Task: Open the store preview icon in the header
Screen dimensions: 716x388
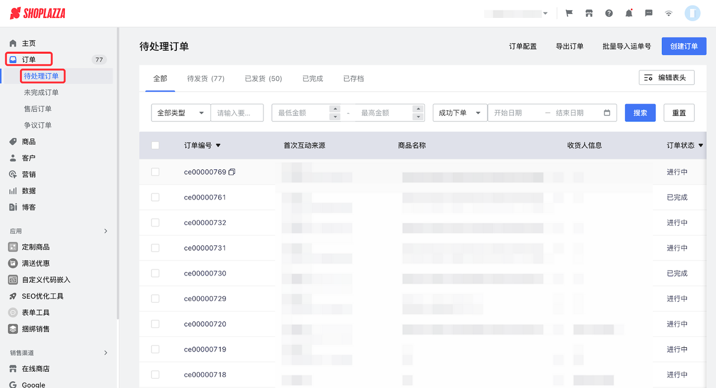Action: coord(588,13)
